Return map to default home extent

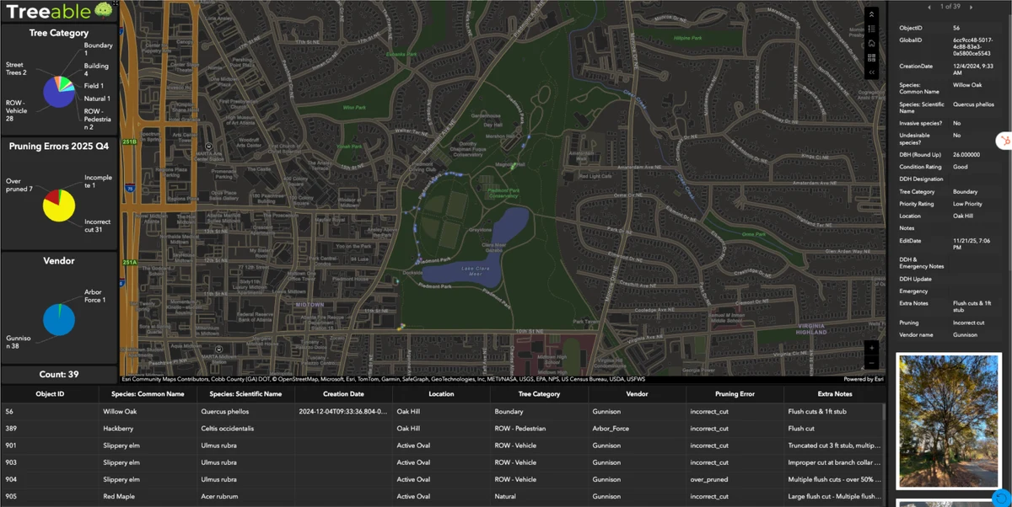pyautogui.click(x=872, y=43)
